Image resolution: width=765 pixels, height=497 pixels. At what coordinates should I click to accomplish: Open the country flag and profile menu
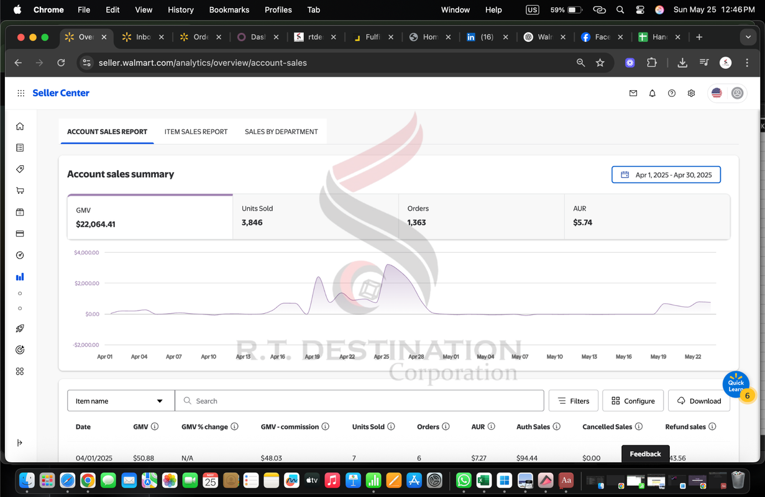[x=727, y=93]
